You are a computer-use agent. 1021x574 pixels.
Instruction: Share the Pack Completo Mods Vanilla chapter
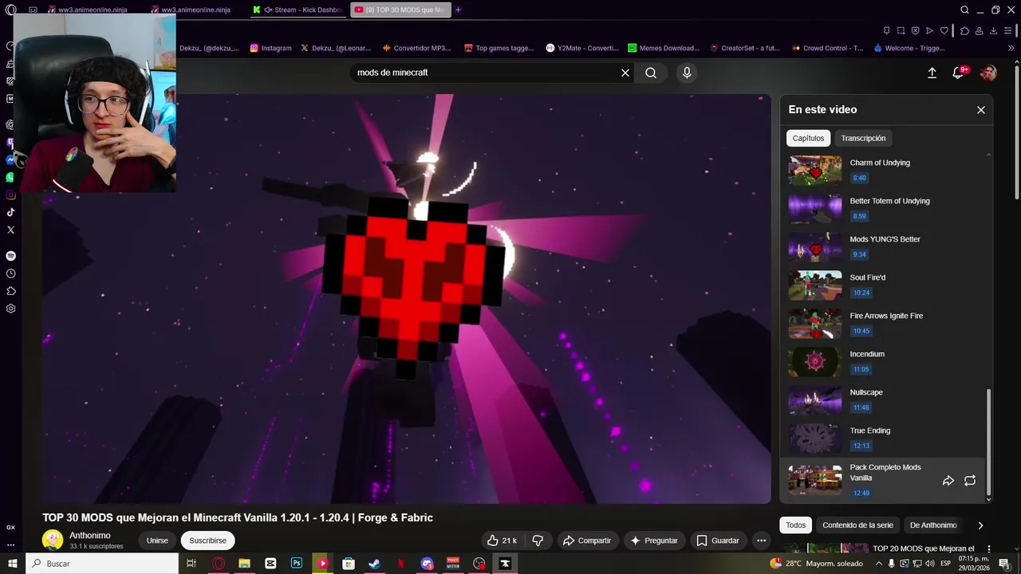tap(948, 481)
